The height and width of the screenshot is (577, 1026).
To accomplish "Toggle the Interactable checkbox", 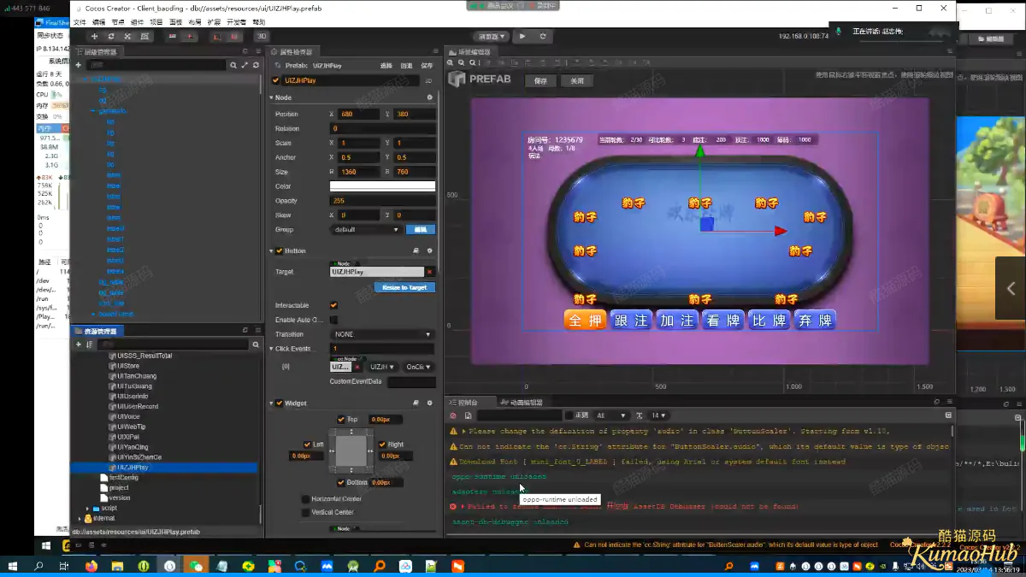I will tap(333, 305).
